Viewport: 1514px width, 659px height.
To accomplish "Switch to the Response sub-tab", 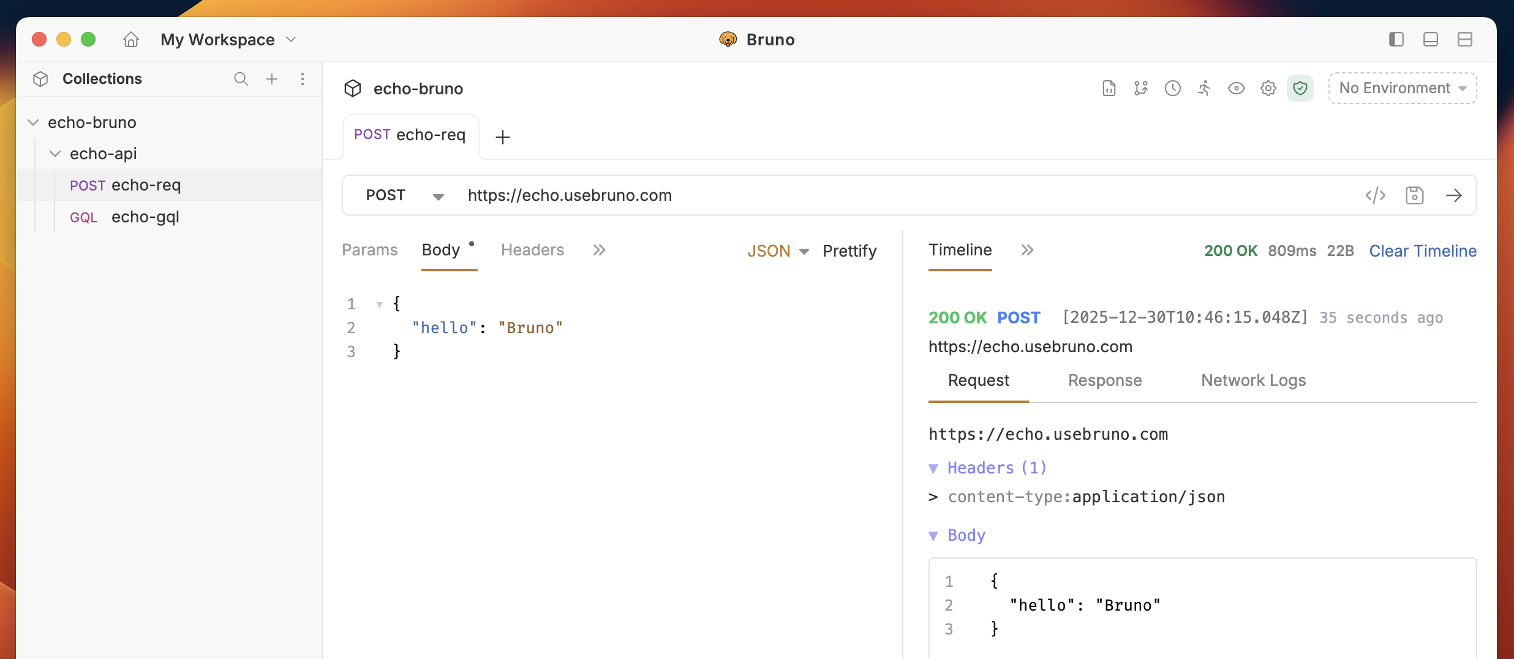I will (x=1105, y=381).
